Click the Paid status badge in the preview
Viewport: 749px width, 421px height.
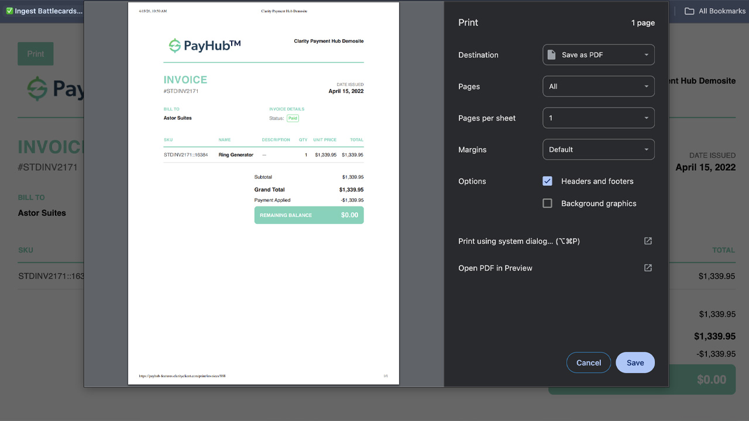(x=293, y=118)
